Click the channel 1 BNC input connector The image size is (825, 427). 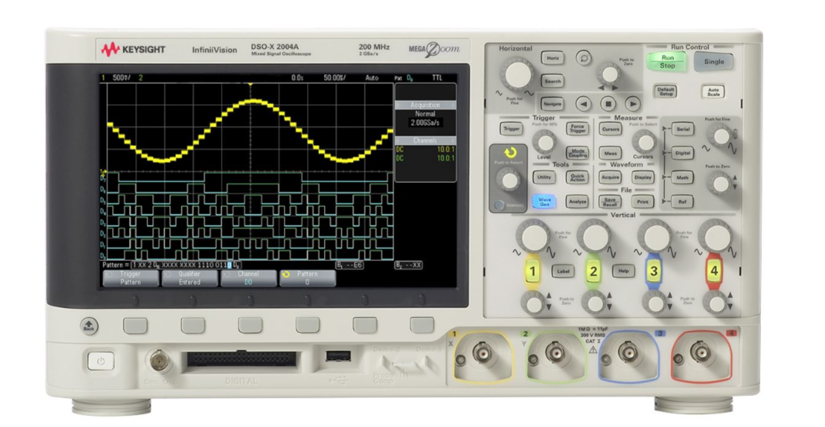(x=483, y=353)
